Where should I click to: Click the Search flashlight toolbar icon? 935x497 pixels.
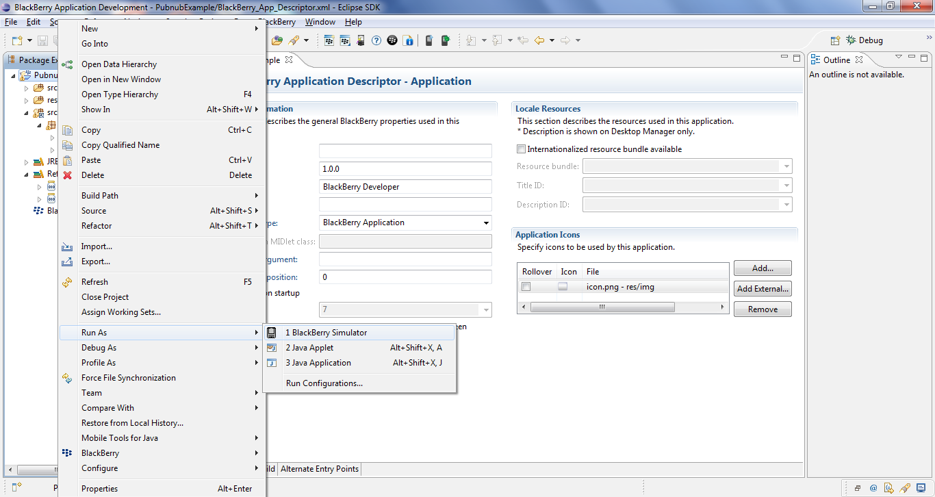pos(294,40)
